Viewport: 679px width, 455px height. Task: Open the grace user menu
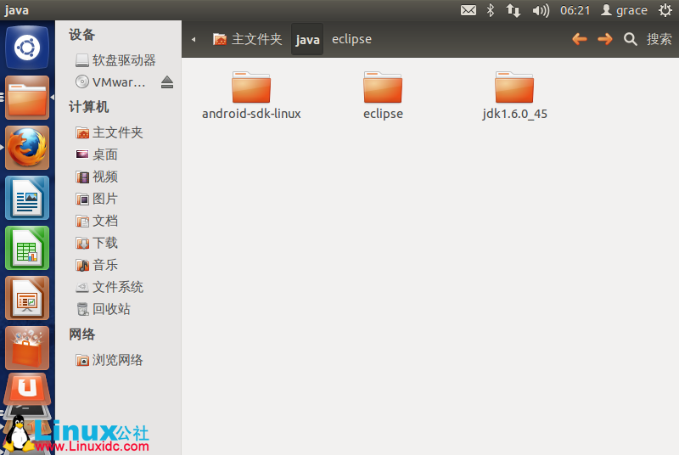624,10
